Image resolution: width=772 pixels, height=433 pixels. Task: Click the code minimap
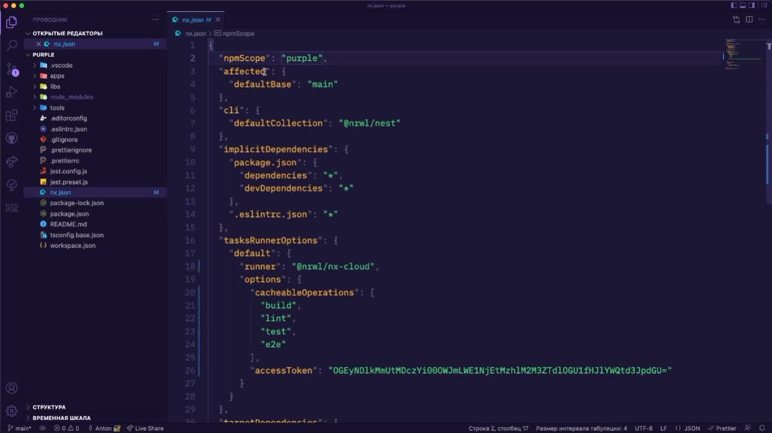(745, 54)
